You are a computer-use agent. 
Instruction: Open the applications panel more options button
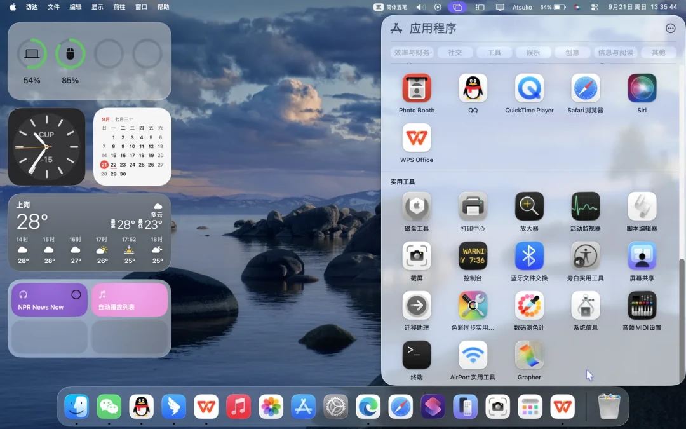click(670, 29)
